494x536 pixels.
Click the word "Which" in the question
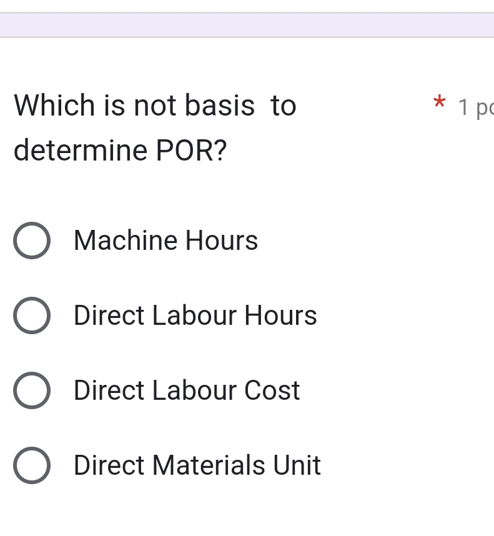tap(54, 106)
